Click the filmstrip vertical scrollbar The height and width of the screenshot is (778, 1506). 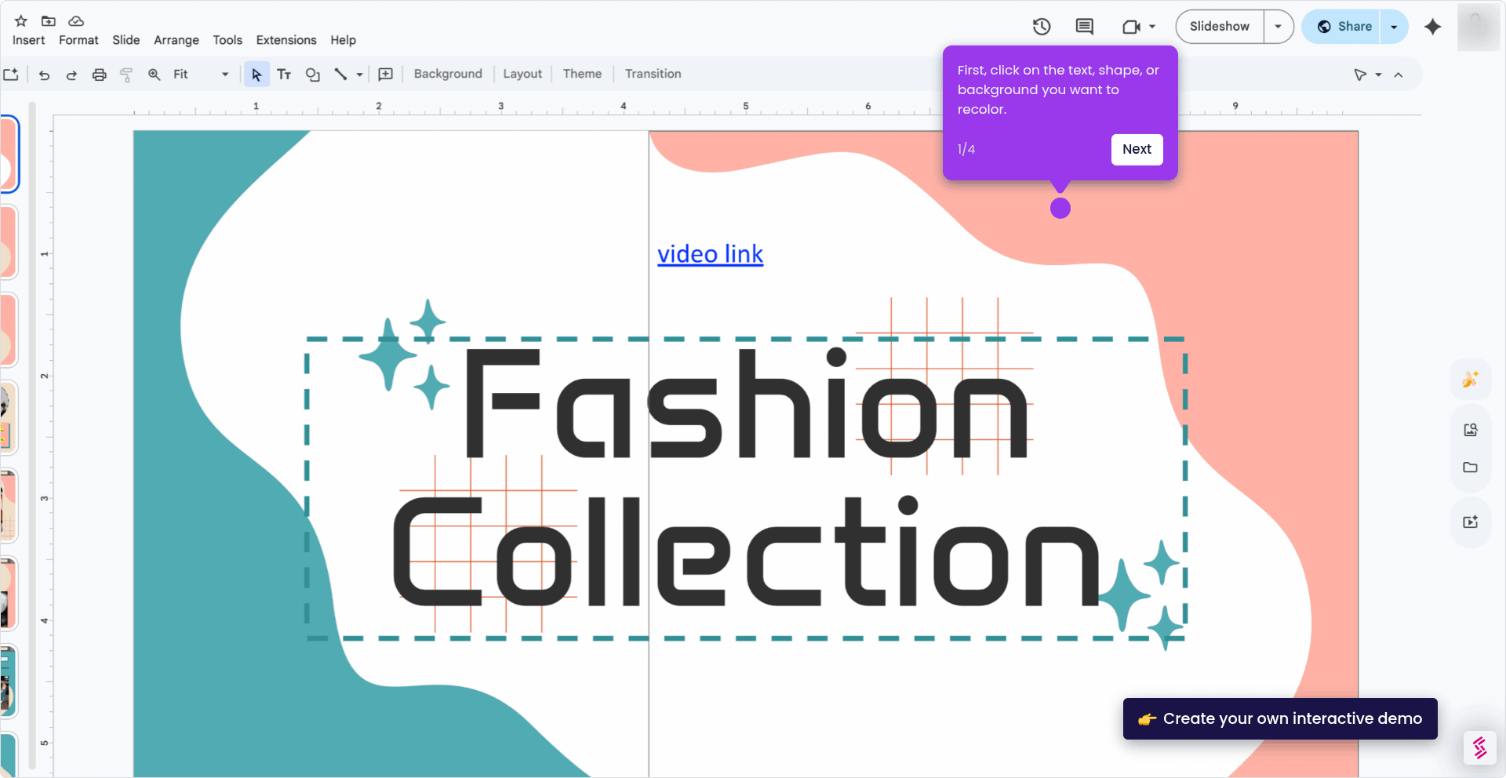pyautogui.click(x=32, y=435)
